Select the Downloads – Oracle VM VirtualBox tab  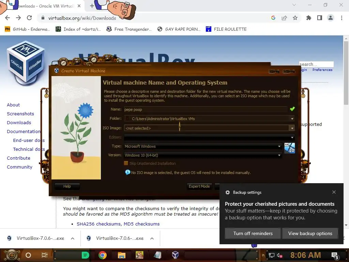(x=46, y=6)
